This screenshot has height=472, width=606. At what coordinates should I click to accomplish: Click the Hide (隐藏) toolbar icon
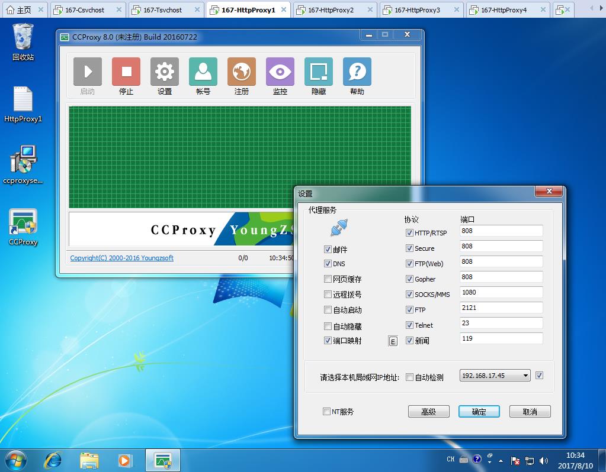[319, 72]
